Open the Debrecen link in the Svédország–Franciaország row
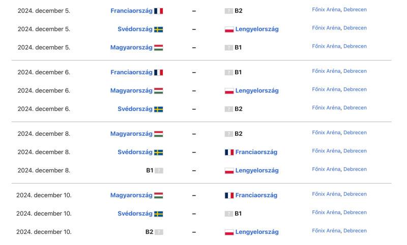 tap(355, 151)
